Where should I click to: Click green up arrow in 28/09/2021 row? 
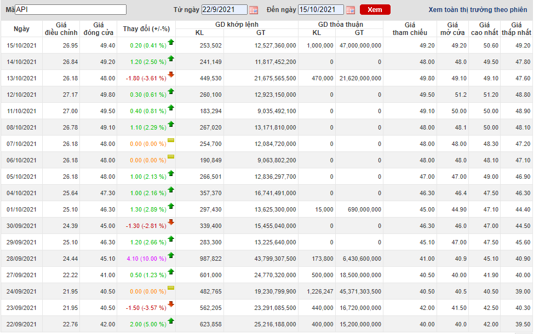point(171,255)
